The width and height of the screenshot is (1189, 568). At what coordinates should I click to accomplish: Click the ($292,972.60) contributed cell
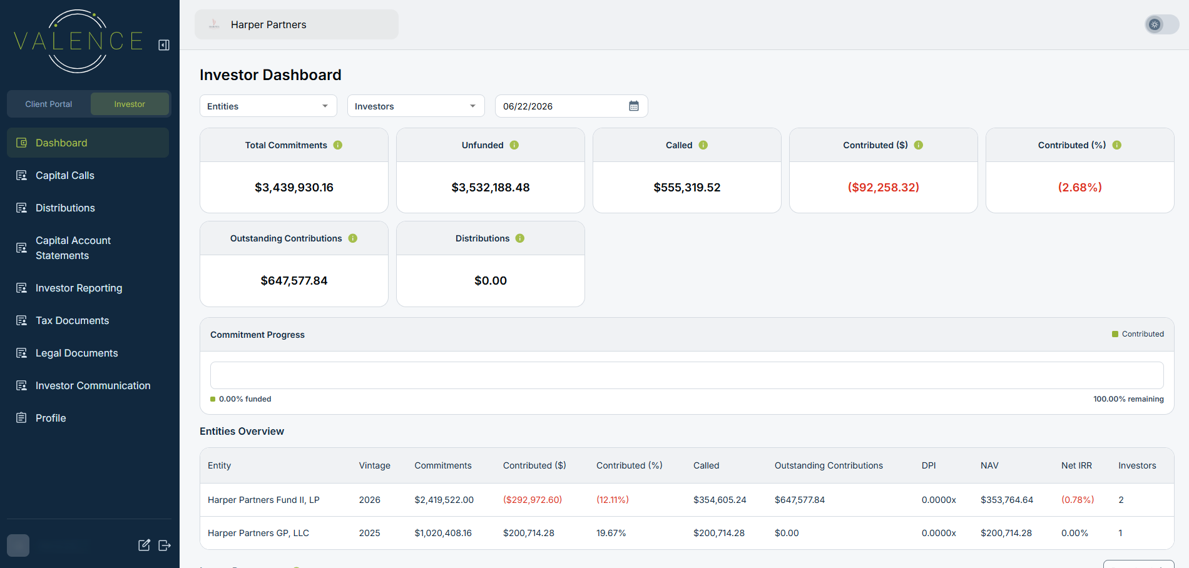[533, 500]
